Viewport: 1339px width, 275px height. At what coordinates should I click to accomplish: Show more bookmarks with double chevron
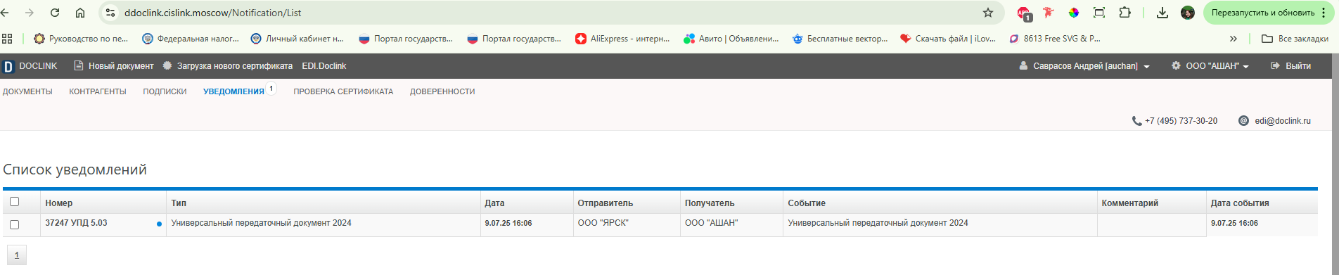(x=1234, y=39)
